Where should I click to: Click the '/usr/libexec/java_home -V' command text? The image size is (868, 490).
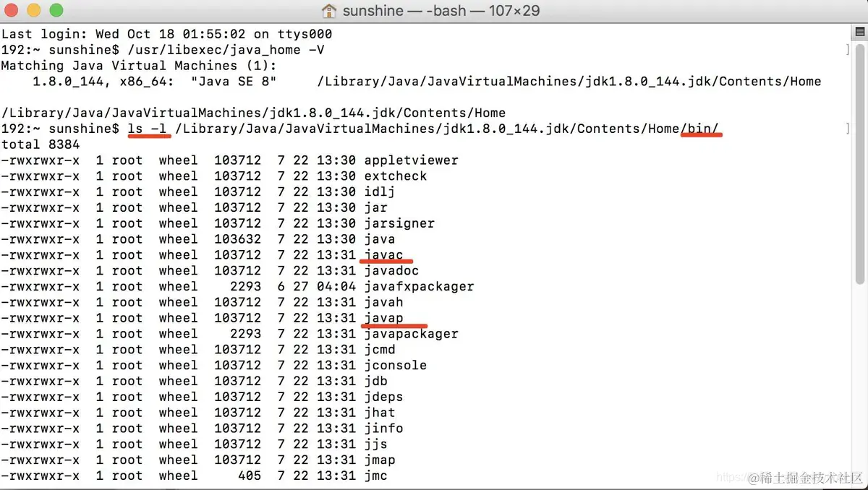pyautogui.click(x=226, y=50)
